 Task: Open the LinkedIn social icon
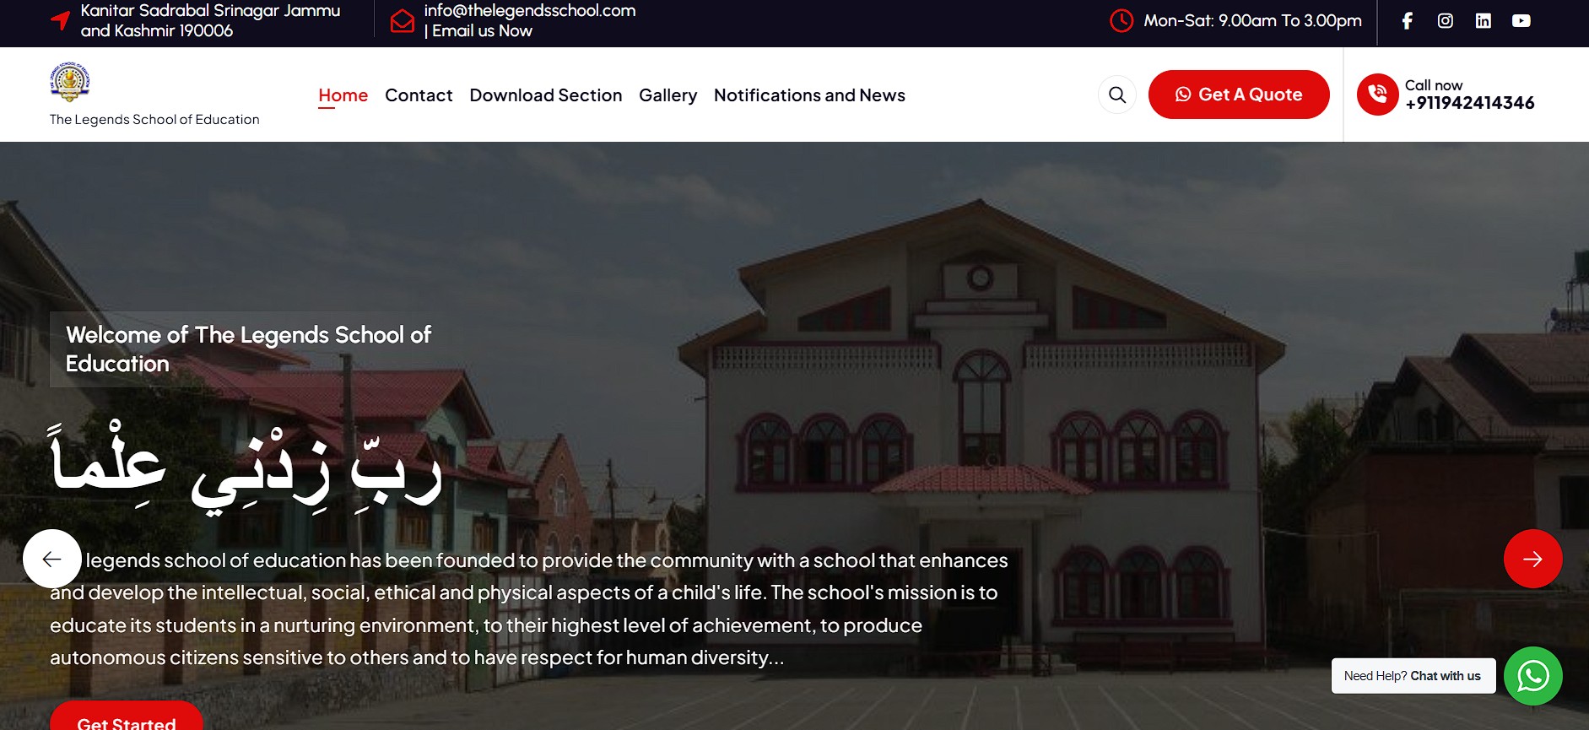[1483, 21]
